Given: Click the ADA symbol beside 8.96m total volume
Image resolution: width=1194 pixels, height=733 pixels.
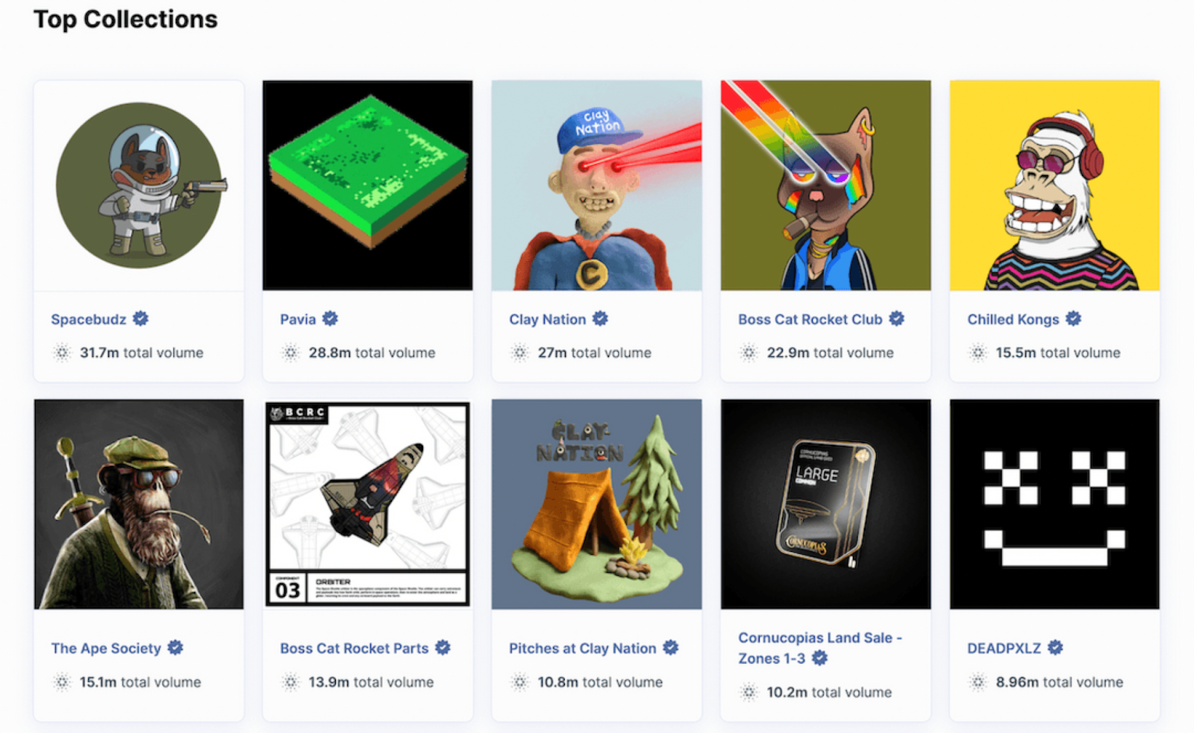Looking at the screenshot, I should point(978,682).
